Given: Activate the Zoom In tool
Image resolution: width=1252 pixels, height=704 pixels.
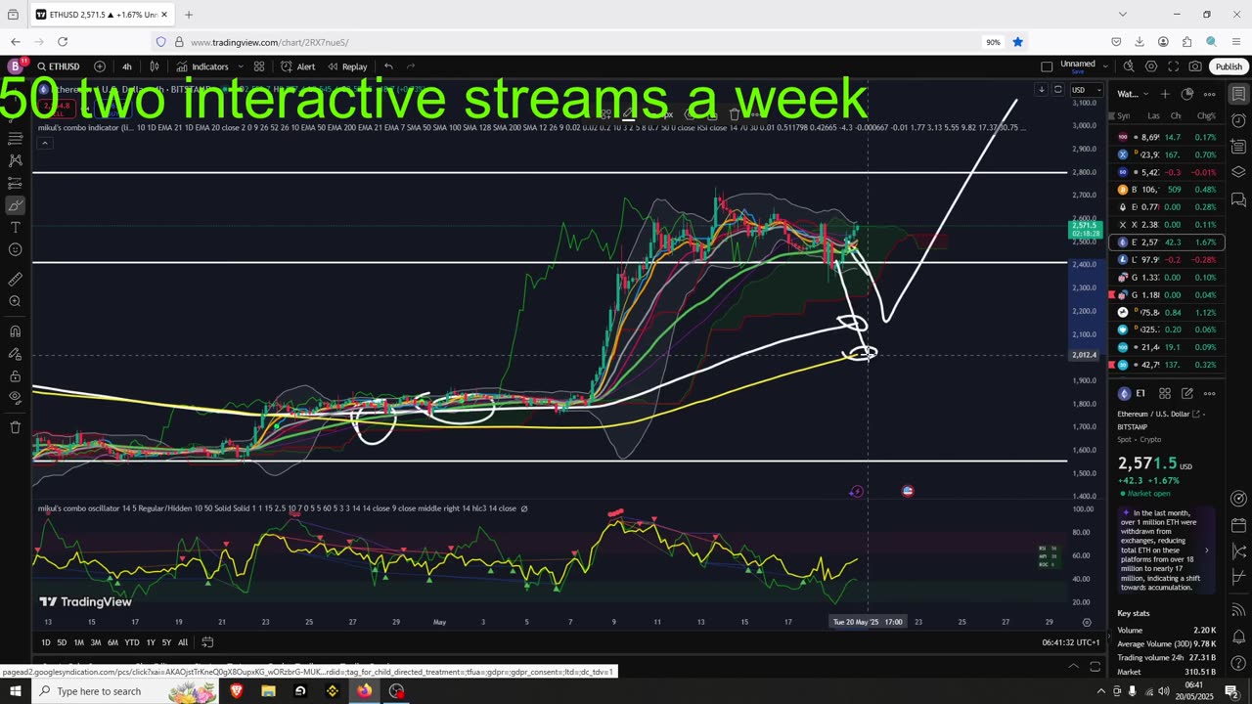Looking at the screenshot, I should pos(15,301).
